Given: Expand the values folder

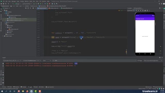Looking at the screenshot, I should 6,33.
